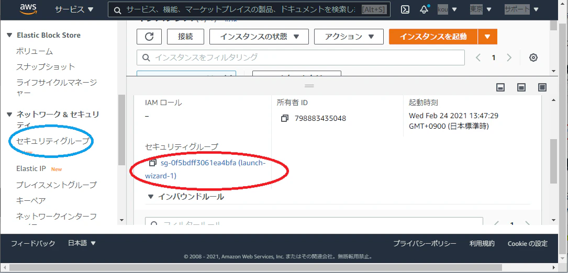568x273 pixels.
Task: Click the search magnifier in top bar
Action: click(x=117, y=10)
